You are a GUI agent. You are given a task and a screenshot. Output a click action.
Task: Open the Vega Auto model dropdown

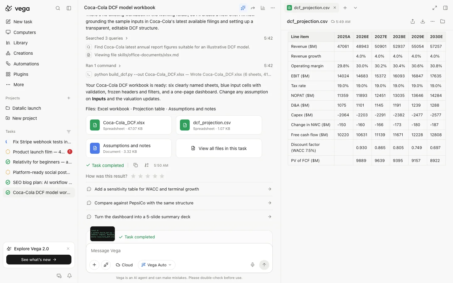pos(156,265)
